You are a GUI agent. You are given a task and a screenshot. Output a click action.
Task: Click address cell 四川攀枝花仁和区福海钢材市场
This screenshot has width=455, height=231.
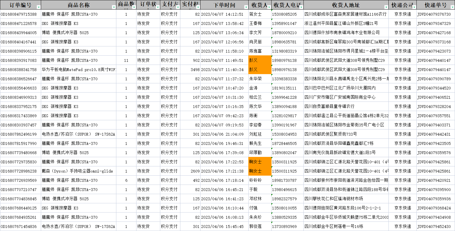[x=346, y=199]
